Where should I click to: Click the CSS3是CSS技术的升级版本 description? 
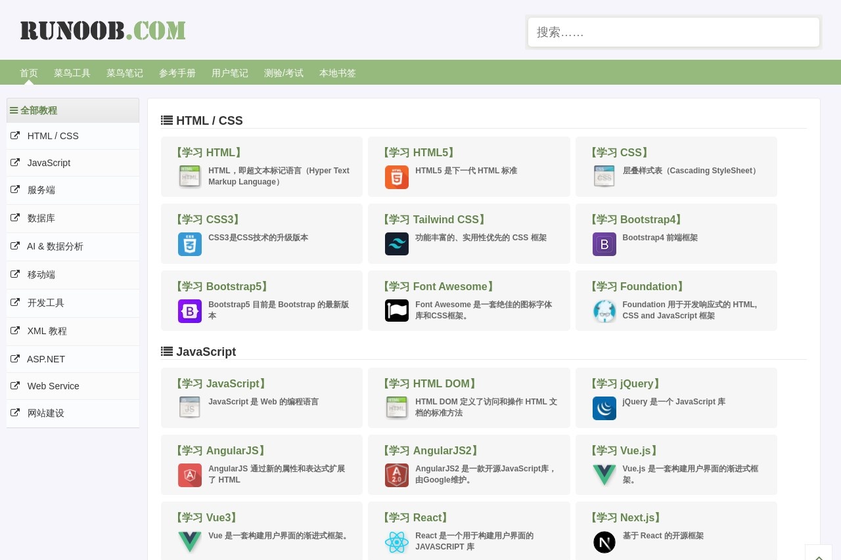click(x=258, y=238)
